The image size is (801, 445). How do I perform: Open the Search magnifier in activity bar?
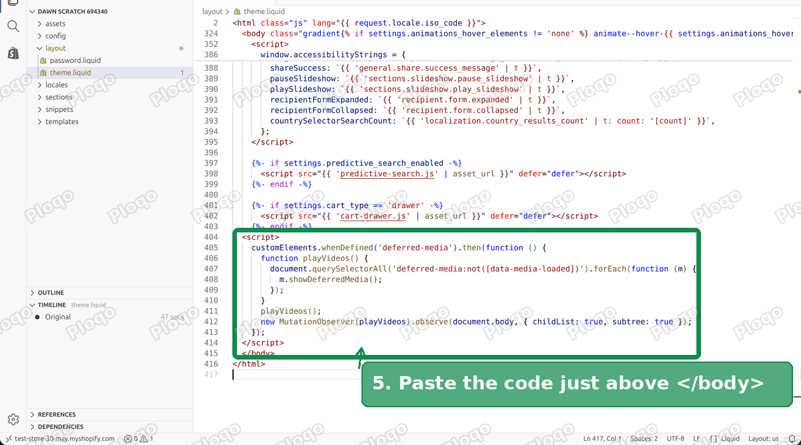pos(13,26)
